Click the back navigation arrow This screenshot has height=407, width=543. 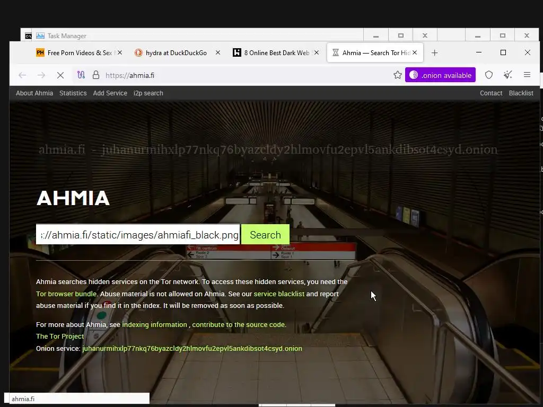tap(22, 75)
